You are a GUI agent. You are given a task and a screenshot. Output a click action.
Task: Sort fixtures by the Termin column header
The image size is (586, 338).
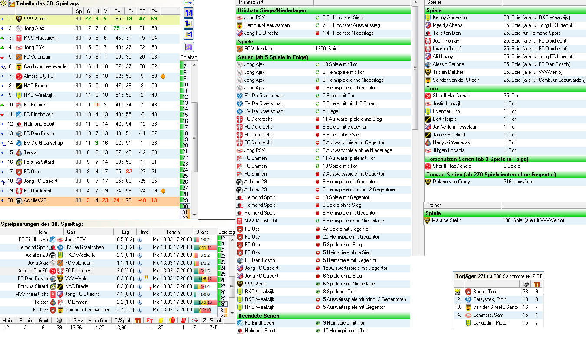pyautogui.click(x=172, y=232)
